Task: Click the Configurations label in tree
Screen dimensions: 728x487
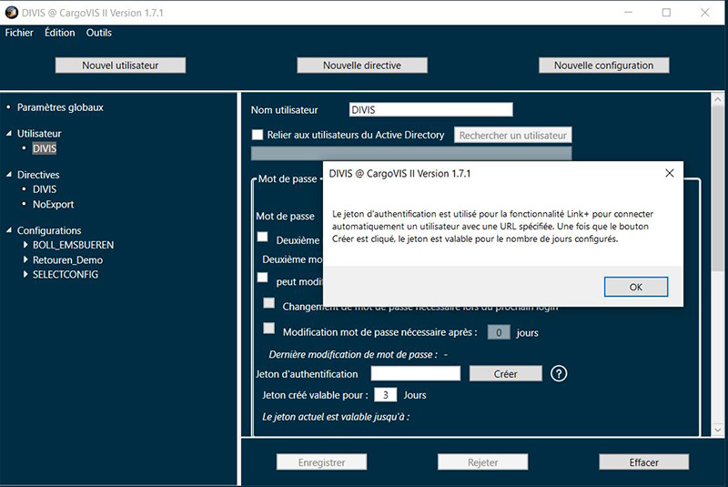Action: (x=49, y=230)
